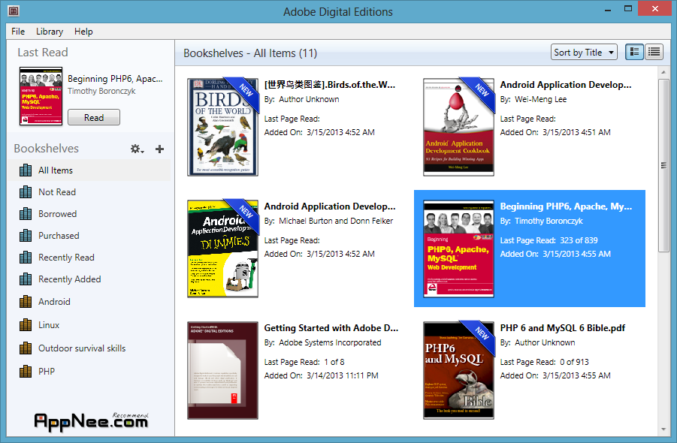Close the Adobe Digital Editions window

tap(655, 8)
